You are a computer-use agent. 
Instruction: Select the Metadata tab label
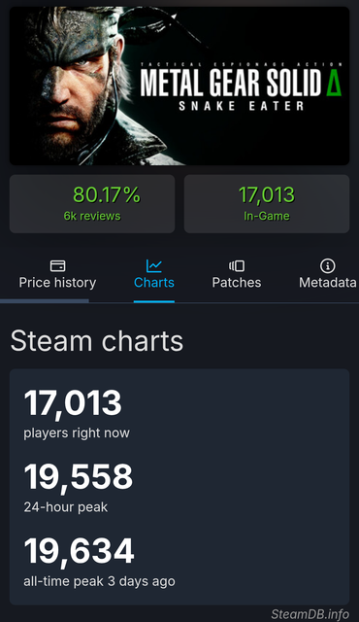(x=327, y=283)
